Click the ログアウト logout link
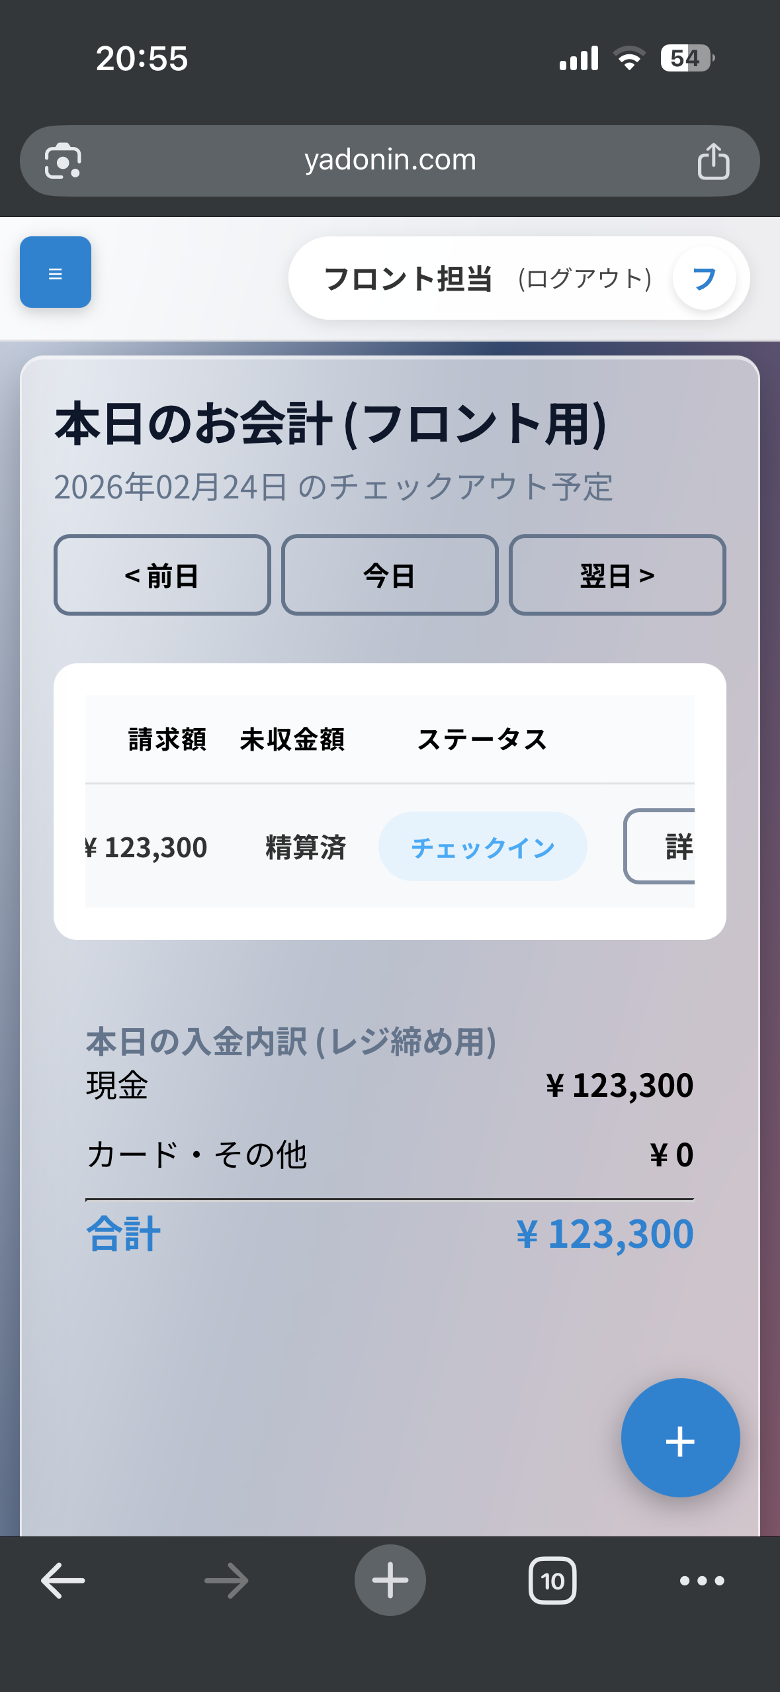The height and width of the screenshot is (1692, 780). (585, 279)
